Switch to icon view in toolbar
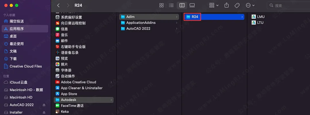This screenshot has height=115, width=310. [x=162, y=5]
